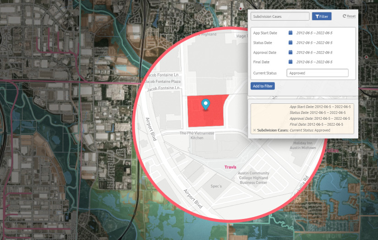
Task: Click the Travis map label
Action: click(x=230, y=167)
